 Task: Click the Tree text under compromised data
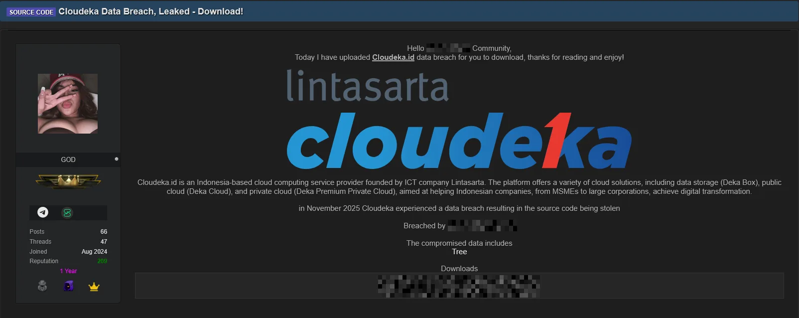[459, 252]
